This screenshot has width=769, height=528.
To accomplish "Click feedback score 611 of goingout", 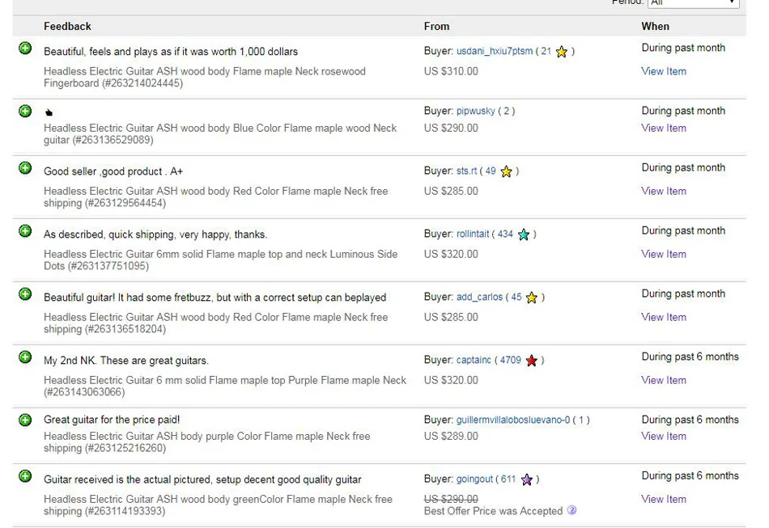I will 508,479.
